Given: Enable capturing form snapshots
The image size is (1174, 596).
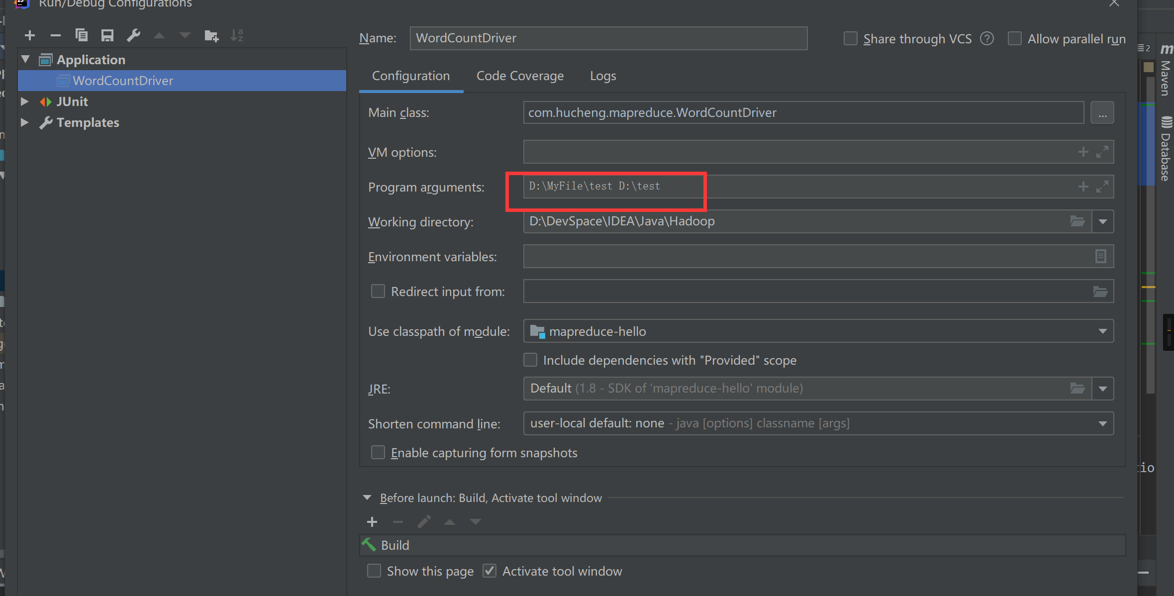Looking at the screenshot, I should click(378, 452).
